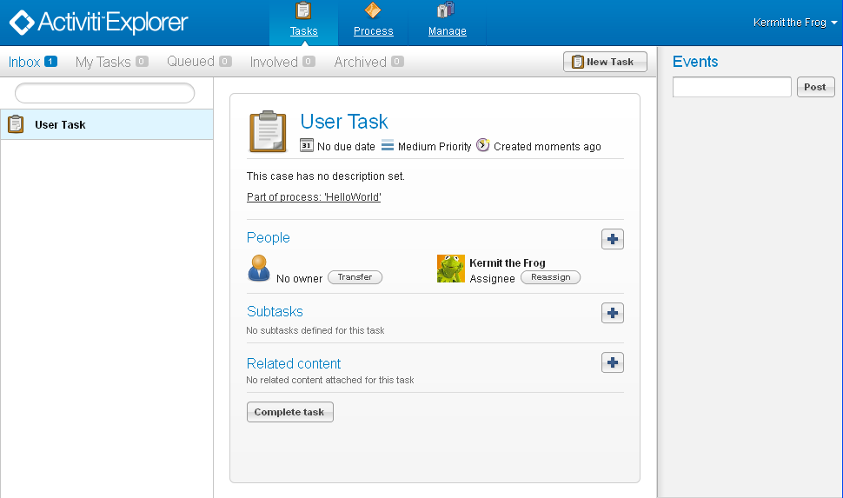Click the No due date text
Image resolution: width=843 pixels, height=498 pixels.
click(346, 146)
